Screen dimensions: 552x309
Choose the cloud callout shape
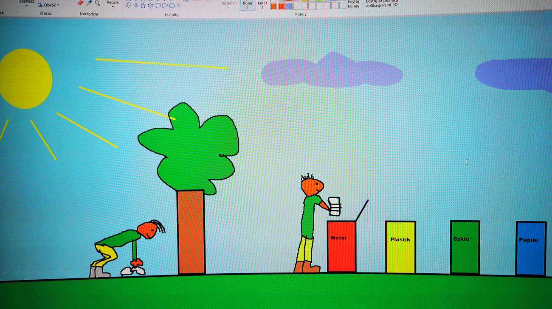[172, 5]
